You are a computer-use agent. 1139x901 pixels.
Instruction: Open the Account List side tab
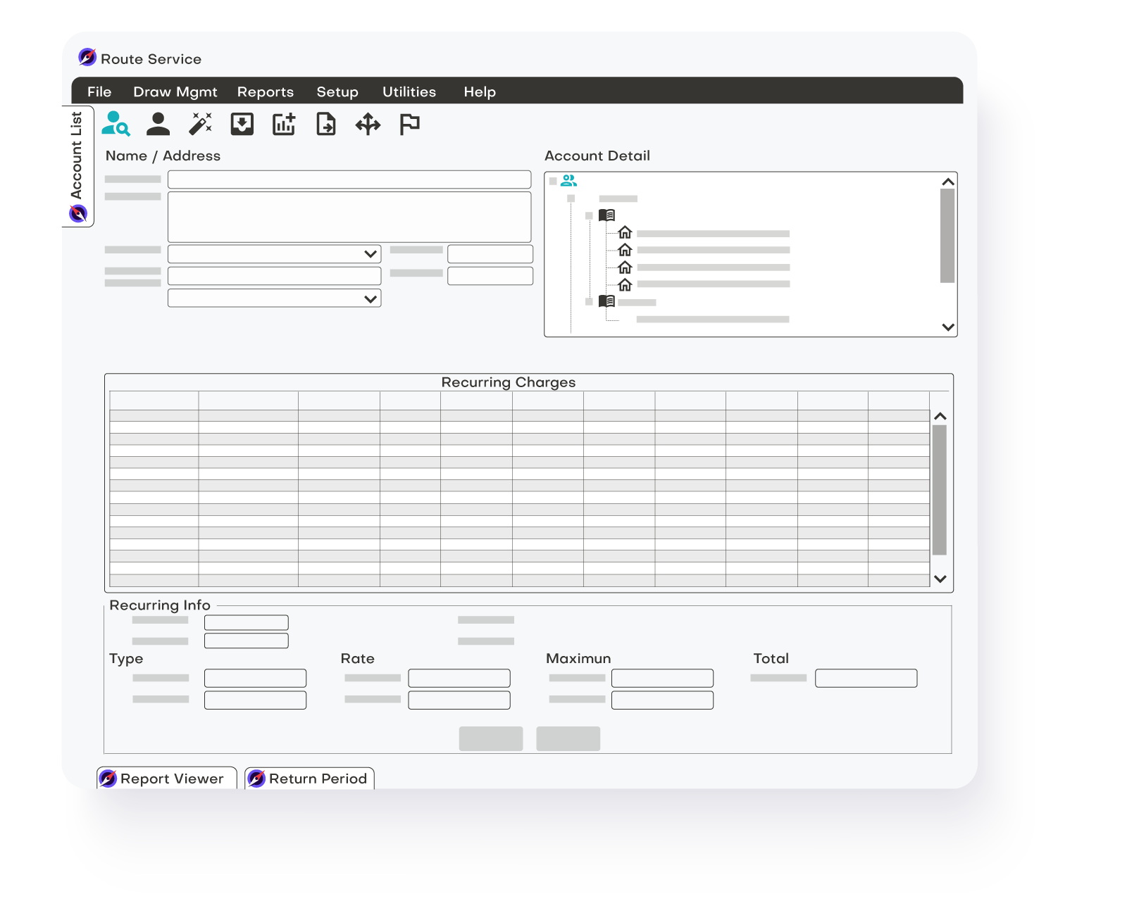click(77, 166)
